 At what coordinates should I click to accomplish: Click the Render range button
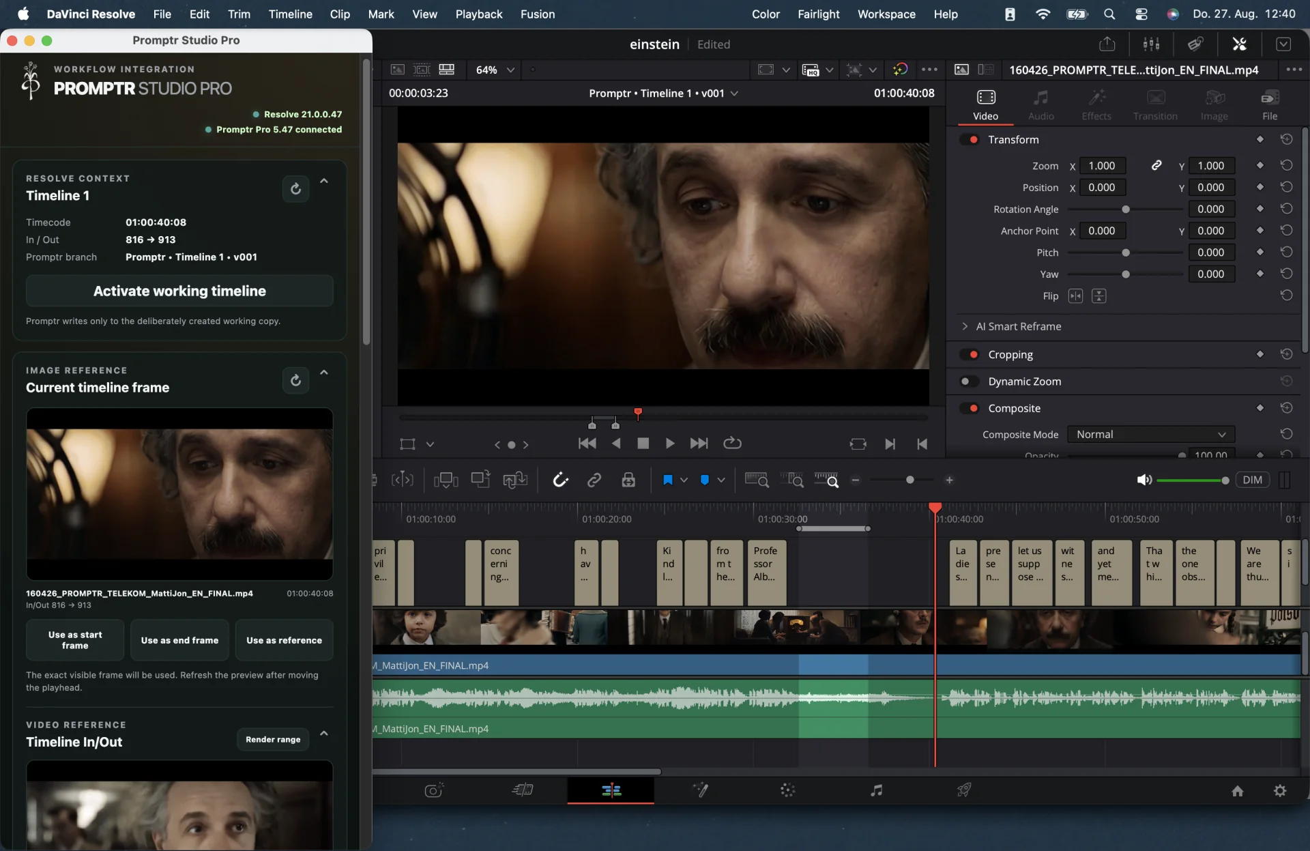click(273, 740)
